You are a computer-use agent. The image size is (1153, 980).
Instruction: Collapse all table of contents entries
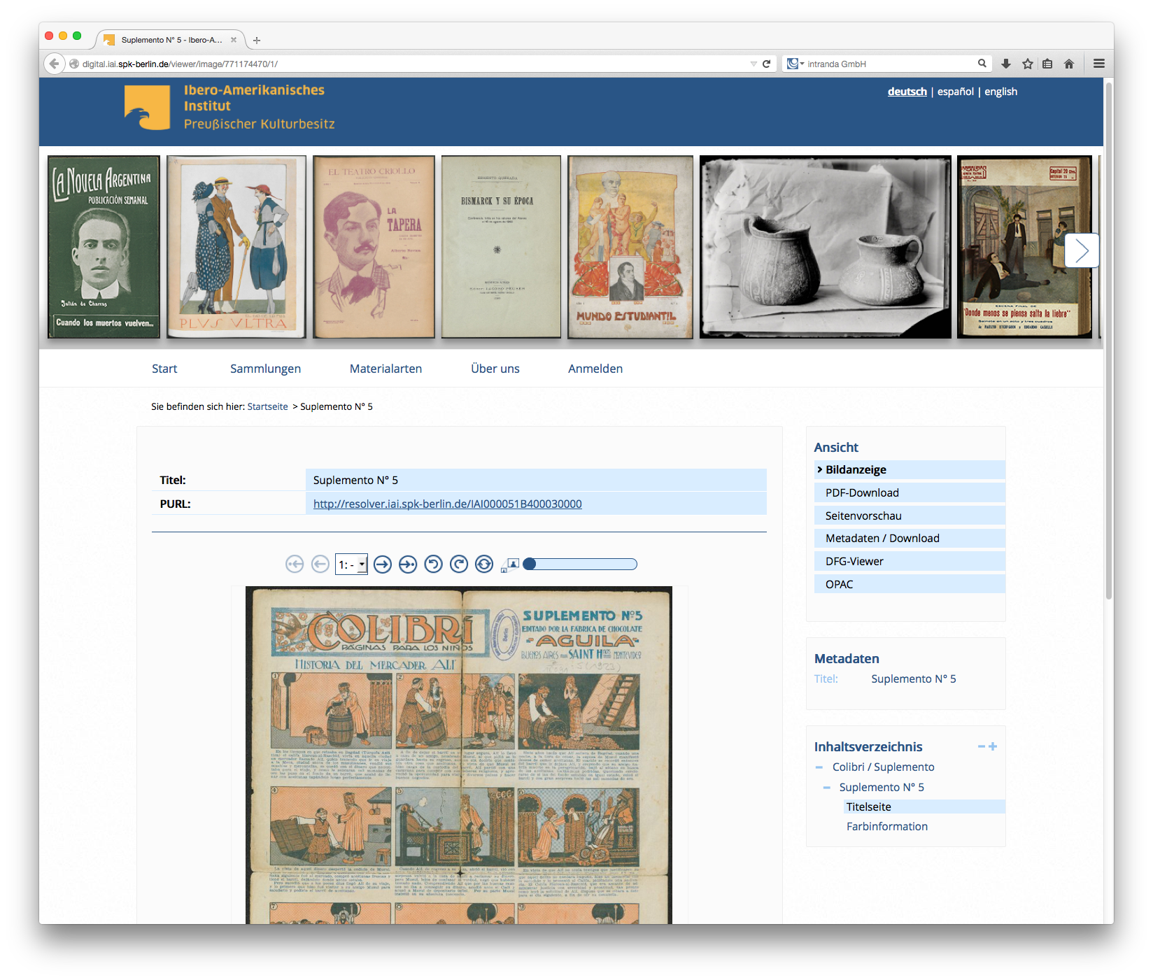click(x=982, y=747)
